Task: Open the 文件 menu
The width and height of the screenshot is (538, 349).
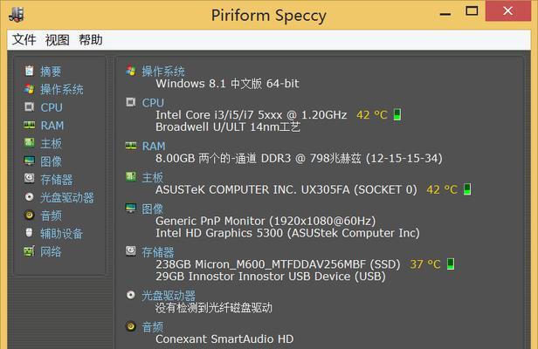Action: coord(24,40)
